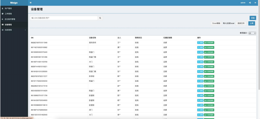The width and height of the screenshot is (260, 119).
Task: Click 选择文件 to choose a file
Action: (x=241, y=23)
